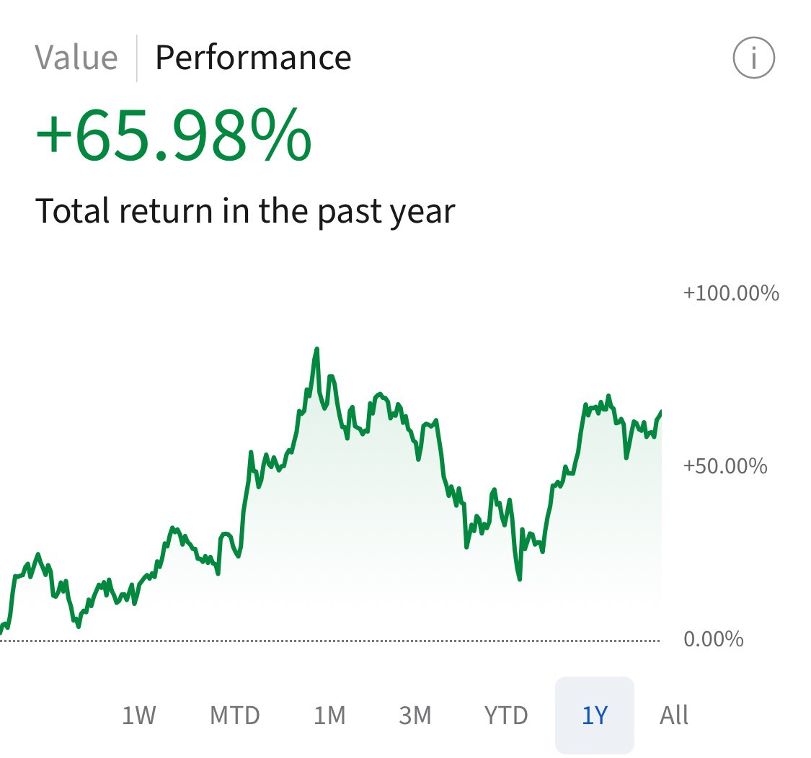Click the 0.00% axis label

coord(713,639)
